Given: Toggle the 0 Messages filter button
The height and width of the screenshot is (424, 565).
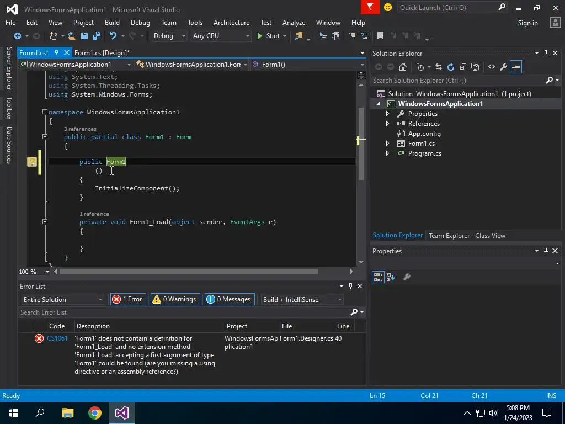Looking at the screenshot, I should [230, 299].
